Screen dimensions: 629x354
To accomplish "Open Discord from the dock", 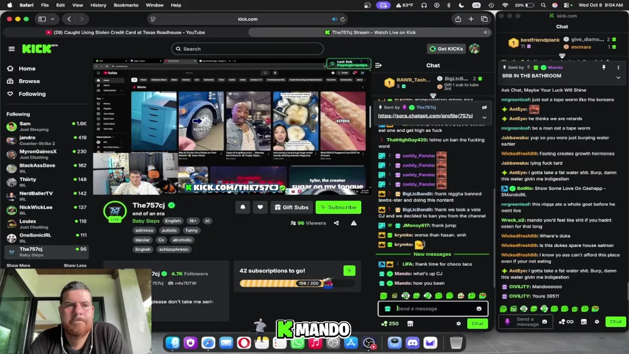I will [412, 343].
